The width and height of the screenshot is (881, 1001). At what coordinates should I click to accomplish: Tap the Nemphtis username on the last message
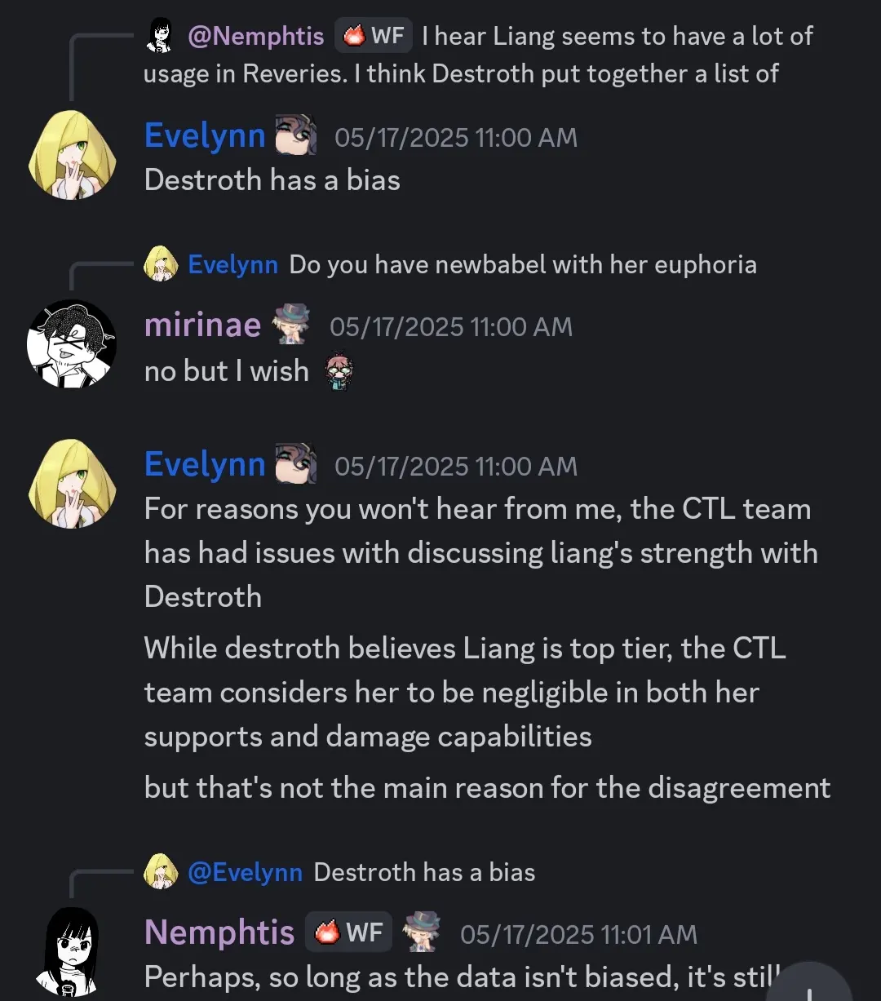(219, 932)
